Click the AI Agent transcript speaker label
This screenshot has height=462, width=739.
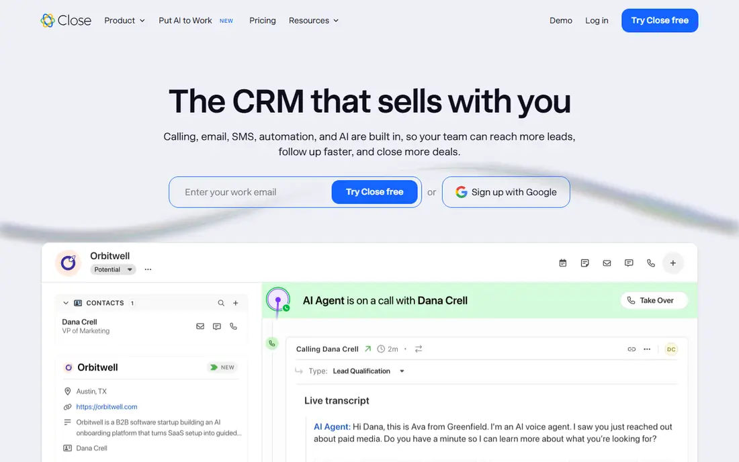pyautogui.click(x=332, y=426)
